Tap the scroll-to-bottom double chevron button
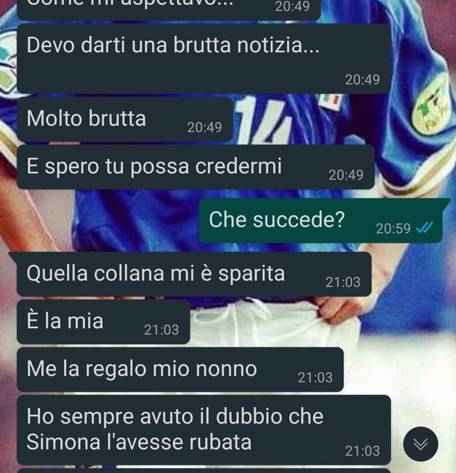 click(421, 444)
